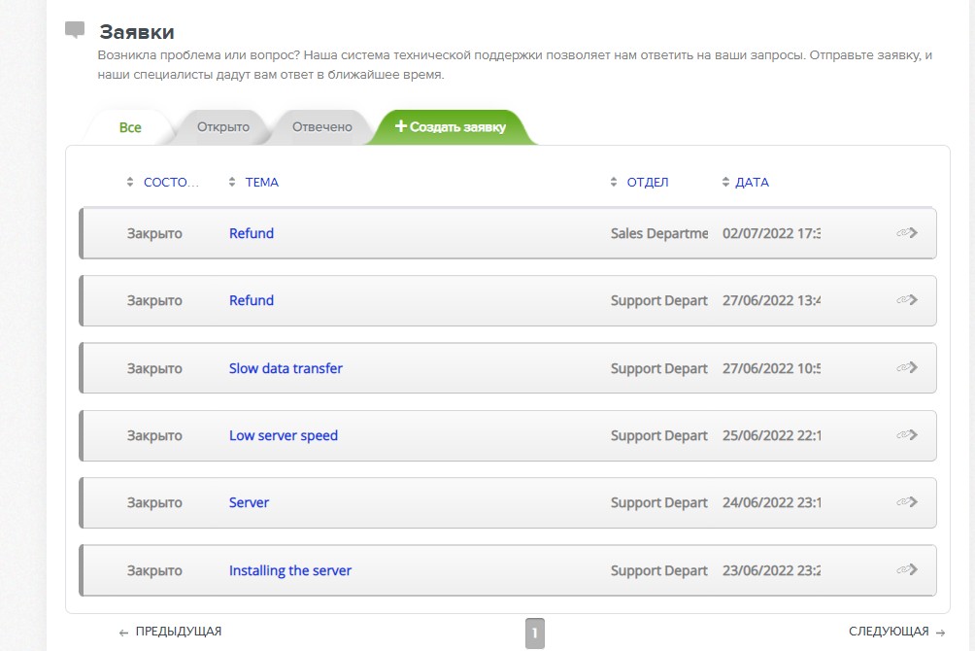Open the arrow icon for Low server speed ticket
975x651 pixels.
[x=907, y=434]
